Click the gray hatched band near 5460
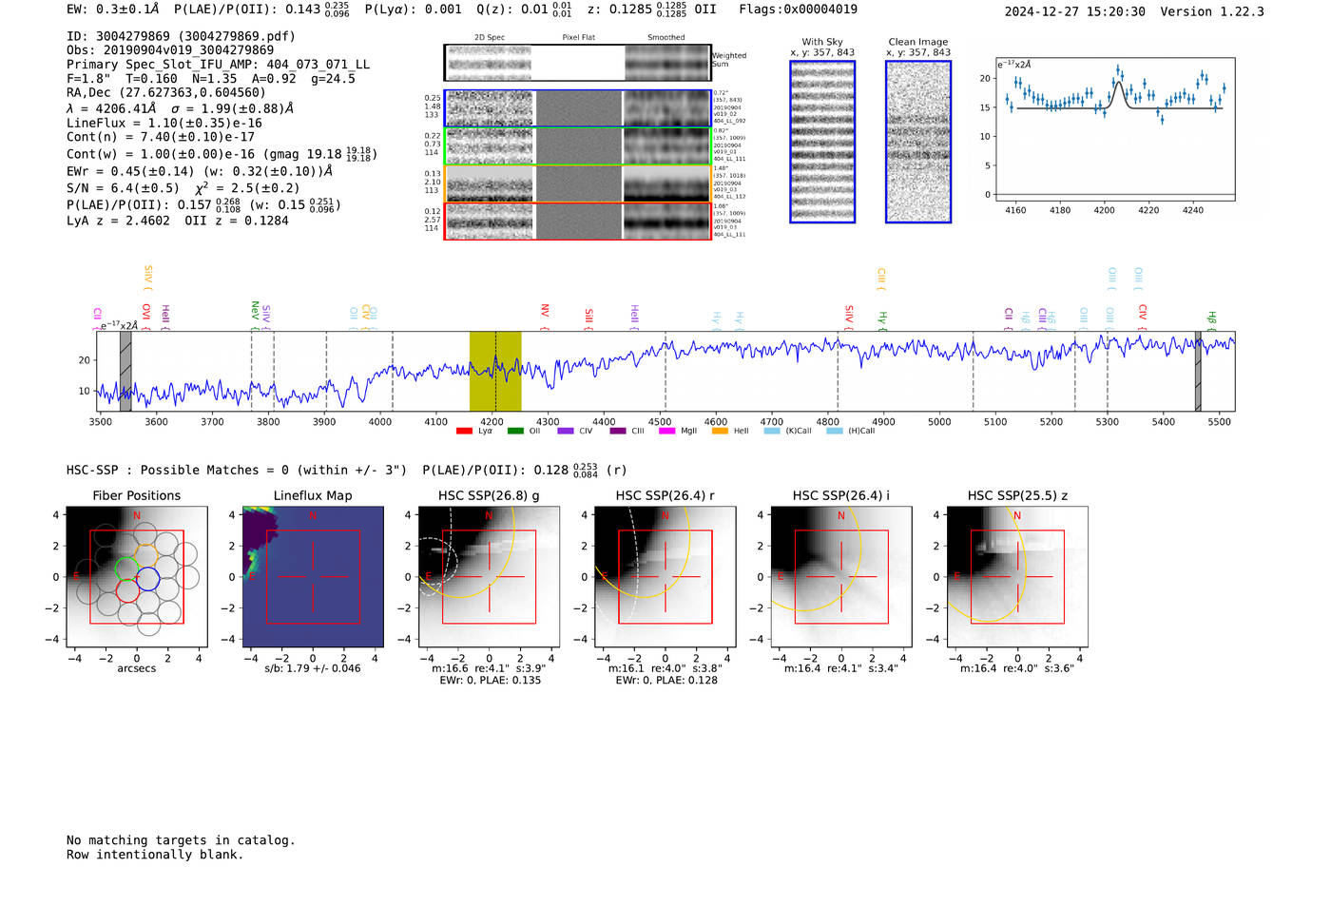 pyautogui.click(x=1198, y=372)
